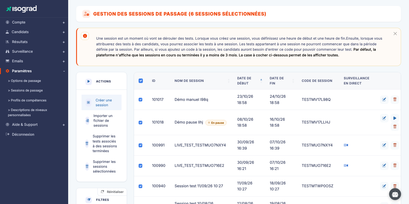
Task: Uncheck session 101018 checkbox
Action: pyautogui.click(x=140, y=123)
